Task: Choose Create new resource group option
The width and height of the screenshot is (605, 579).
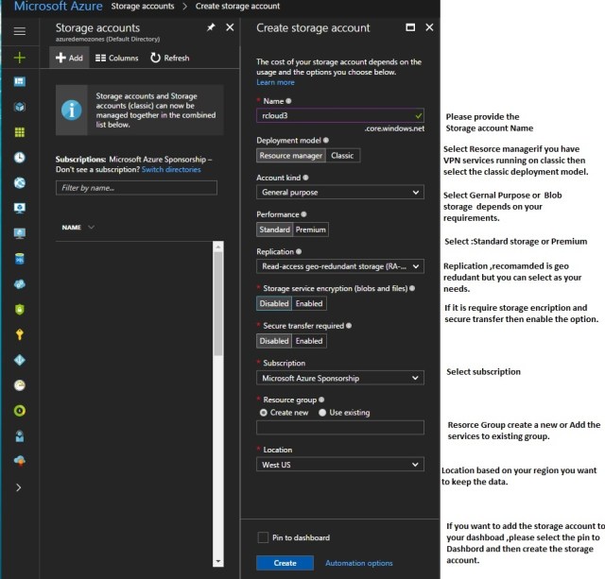Action: pyautogui.click(x=264, y=413)
